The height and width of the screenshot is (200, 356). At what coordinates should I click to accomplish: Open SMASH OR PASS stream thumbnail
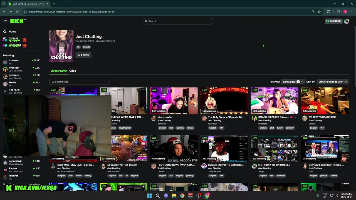point(275,101)
